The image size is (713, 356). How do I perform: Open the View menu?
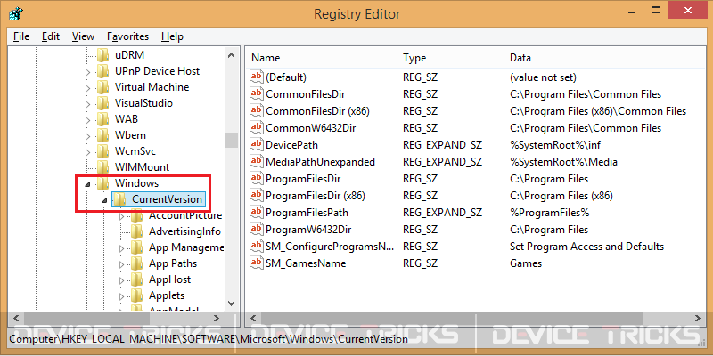tap(83, 36)
